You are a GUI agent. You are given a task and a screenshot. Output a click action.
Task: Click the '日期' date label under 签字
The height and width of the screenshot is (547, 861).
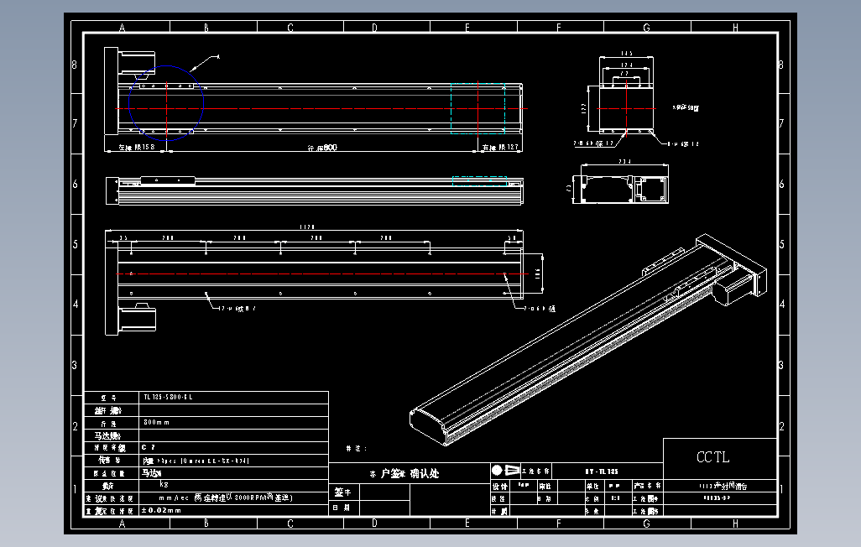(343, 508)
